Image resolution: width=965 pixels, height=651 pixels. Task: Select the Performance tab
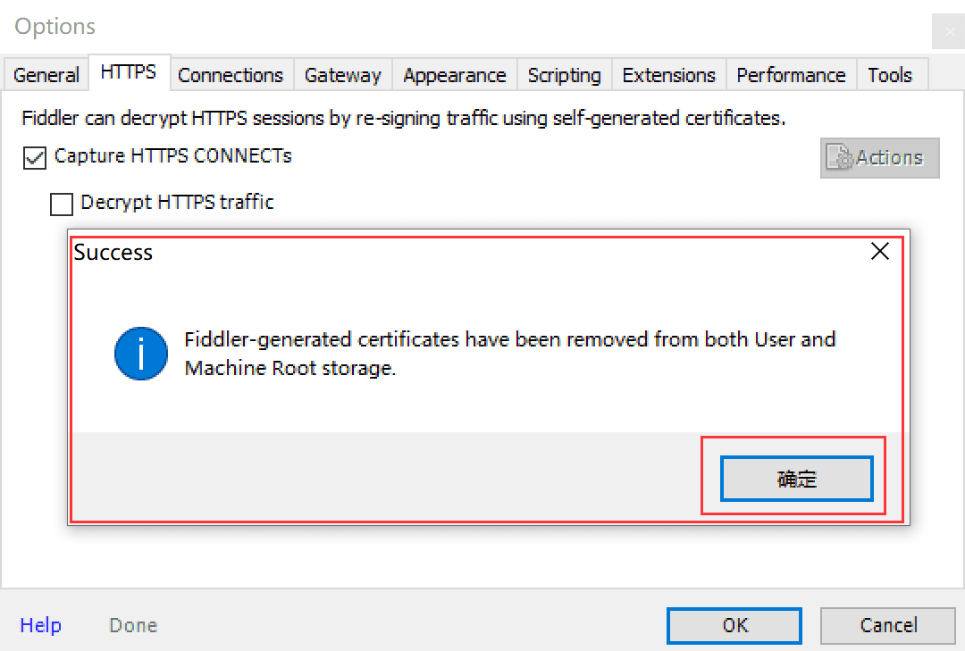click(792, 75)
